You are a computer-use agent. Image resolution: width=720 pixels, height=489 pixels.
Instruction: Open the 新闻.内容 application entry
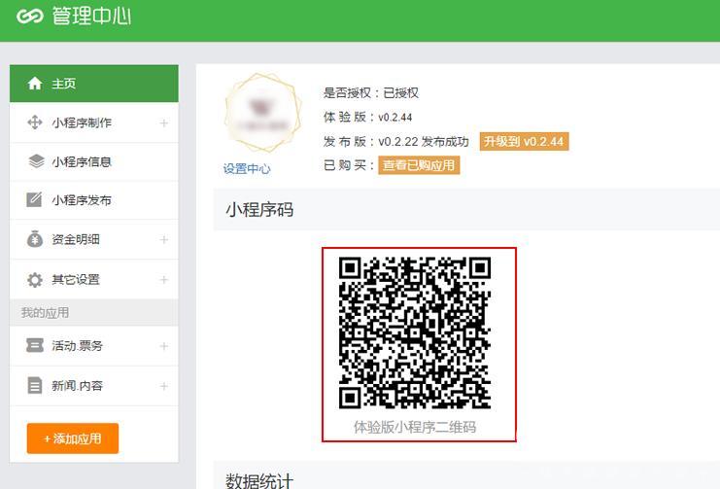[94, 386]
